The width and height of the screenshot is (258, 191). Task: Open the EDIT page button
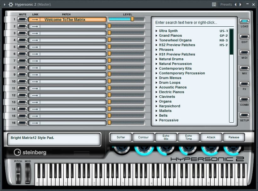tap(244, 37)
